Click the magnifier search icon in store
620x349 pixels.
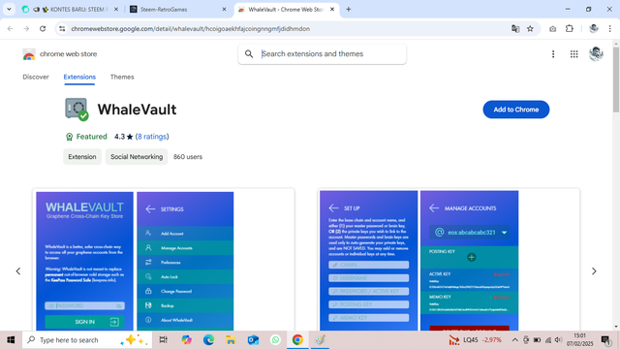coord(249,54)
